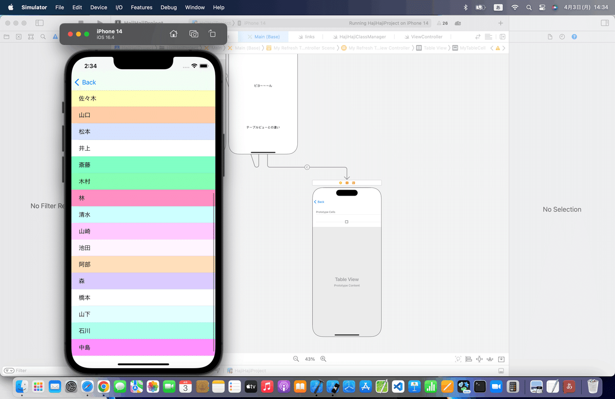Open the Help menu

point(219,8)
